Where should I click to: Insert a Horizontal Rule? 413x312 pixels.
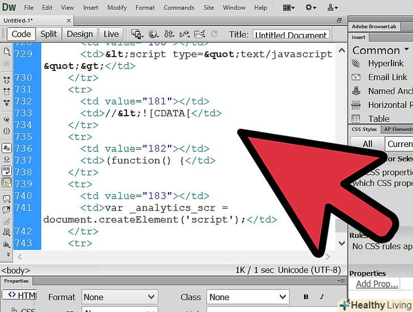382,105
